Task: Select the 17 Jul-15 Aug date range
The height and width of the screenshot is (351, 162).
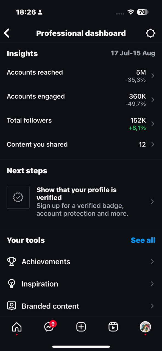Action: pyautogui.click(x=133, y=53)
